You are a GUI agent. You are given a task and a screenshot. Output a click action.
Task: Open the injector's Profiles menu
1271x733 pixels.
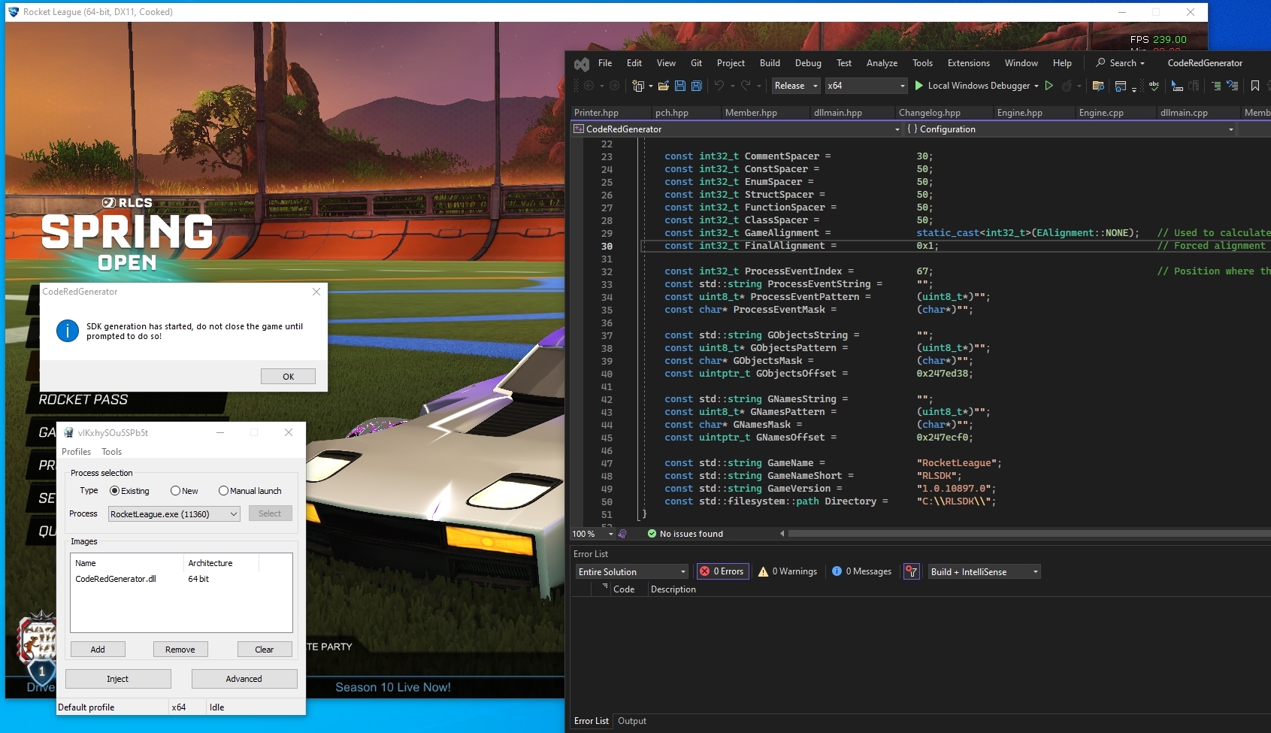76,452
